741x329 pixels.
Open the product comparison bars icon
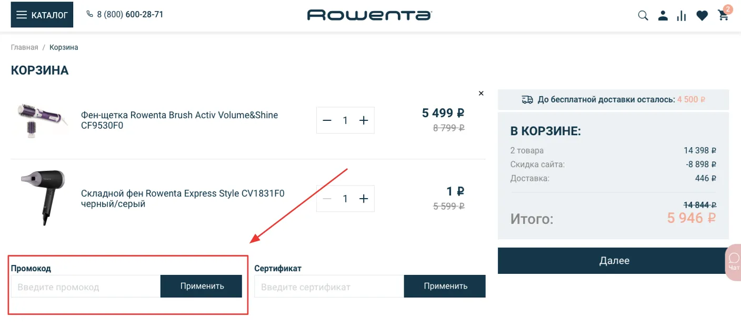click(x=682, y=16)
